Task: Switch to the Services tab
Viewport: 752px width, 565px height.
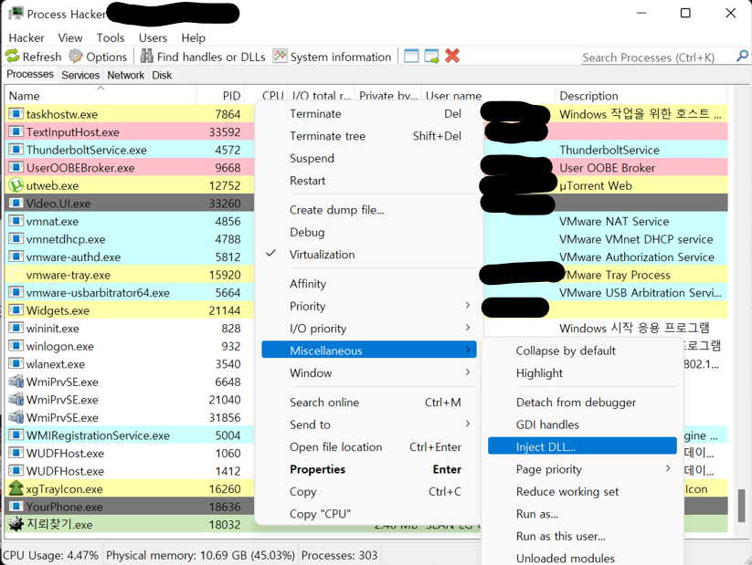Action: [x=80, y=75]
